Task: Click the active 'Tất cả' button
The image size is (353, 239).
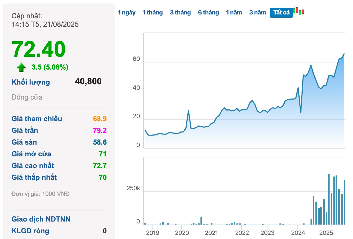Action: [x=281, y=13]
